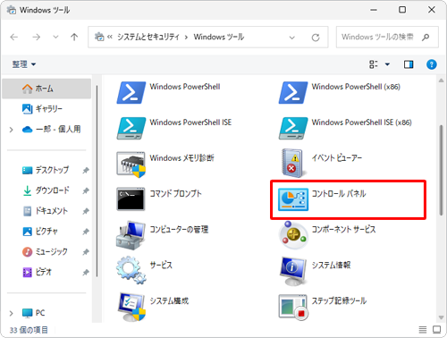Open the システム構成 icon
This screenshot has height=338, width=447.
(x=131, y=307)
